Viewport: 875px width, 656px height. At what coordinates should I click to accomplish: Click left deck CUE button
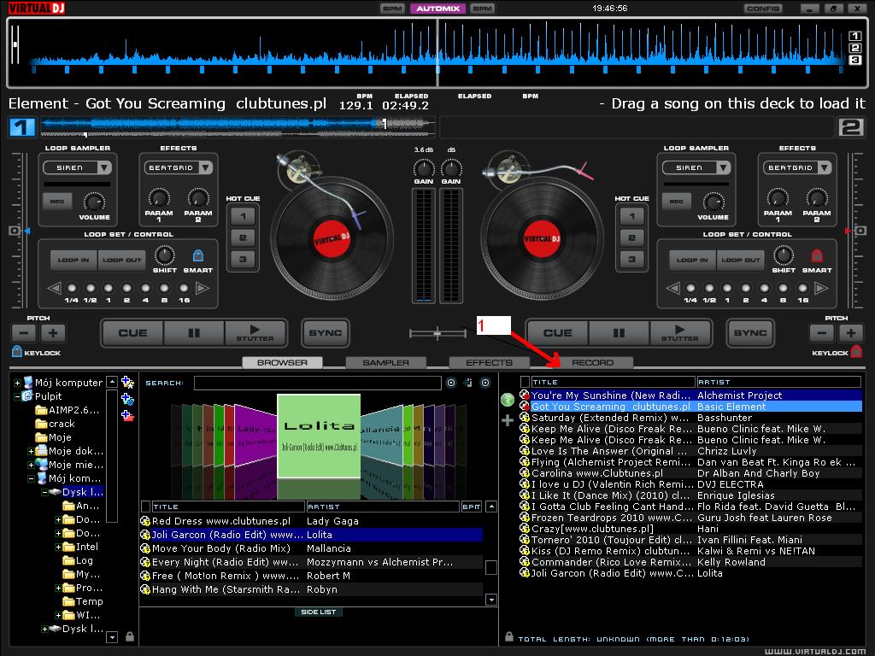(132, 333)
